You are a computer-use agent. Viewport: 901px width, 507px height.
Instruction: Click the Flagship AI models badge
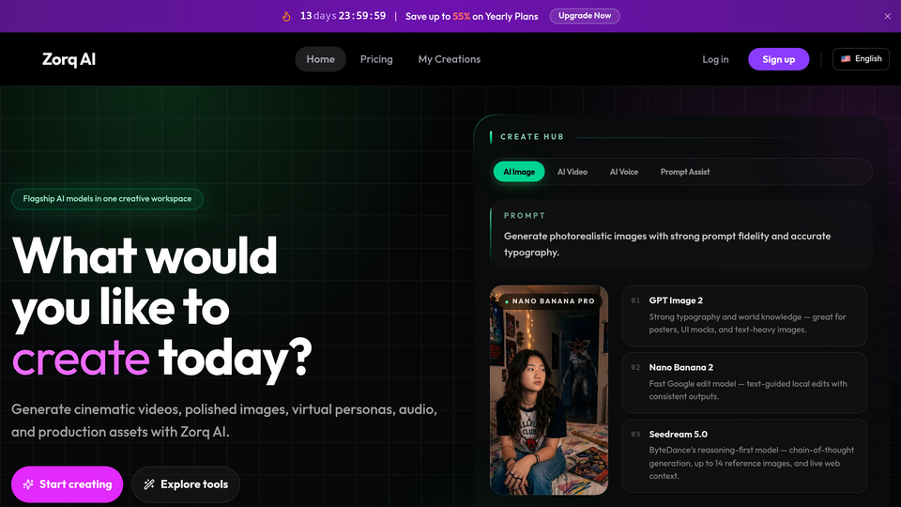107,199
